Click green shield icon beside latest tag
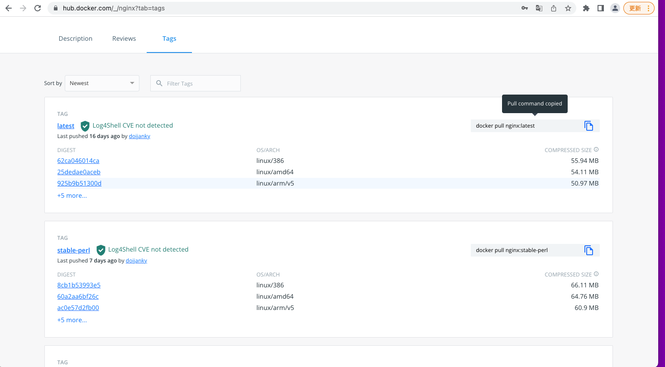This screenshot has height=367, width=665. tap(85, 126)
